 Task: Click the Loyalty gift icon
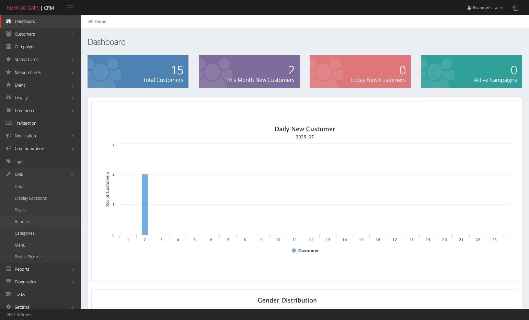point(9,98)
